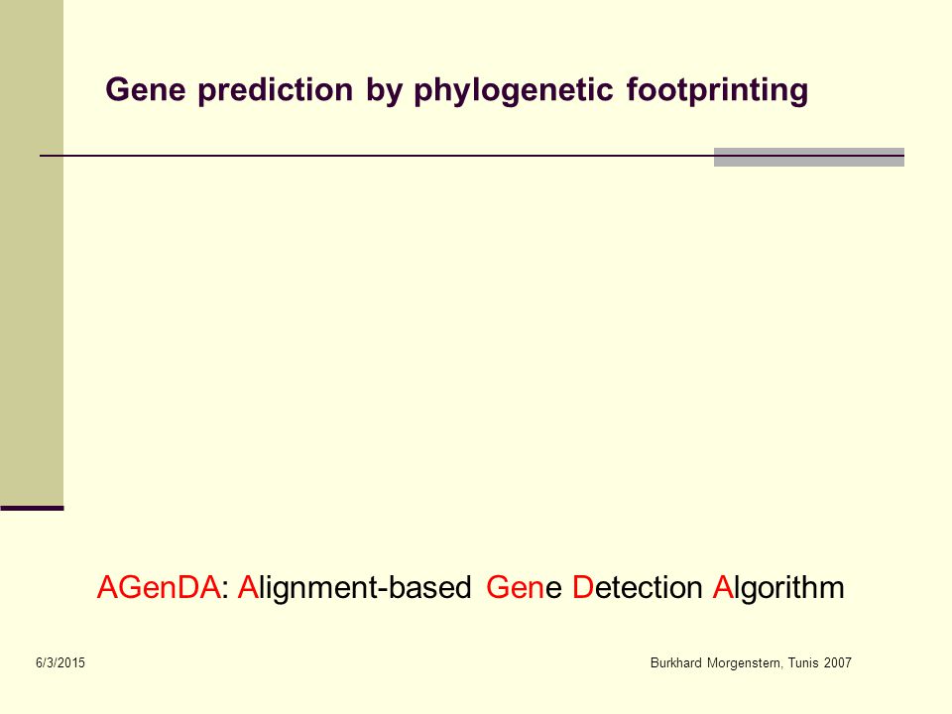The width and height of the screenshot is (952, 714).
Task: Click the "Burkhard Morgenstern" footer name
Action: [716, 663]
